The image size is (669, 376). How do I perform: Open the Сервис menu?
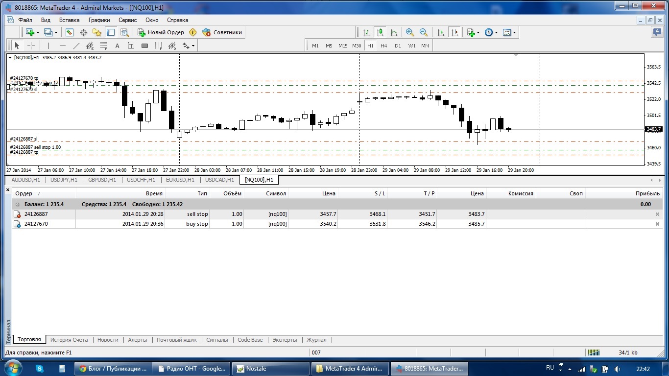(x=127, y=20)
